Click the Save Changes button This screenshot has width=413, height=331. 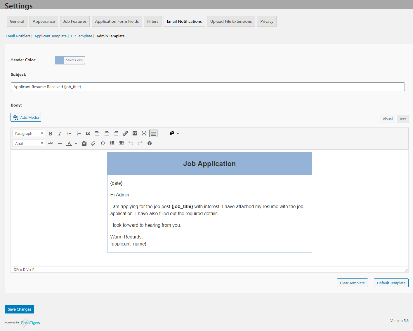(19, 309)
